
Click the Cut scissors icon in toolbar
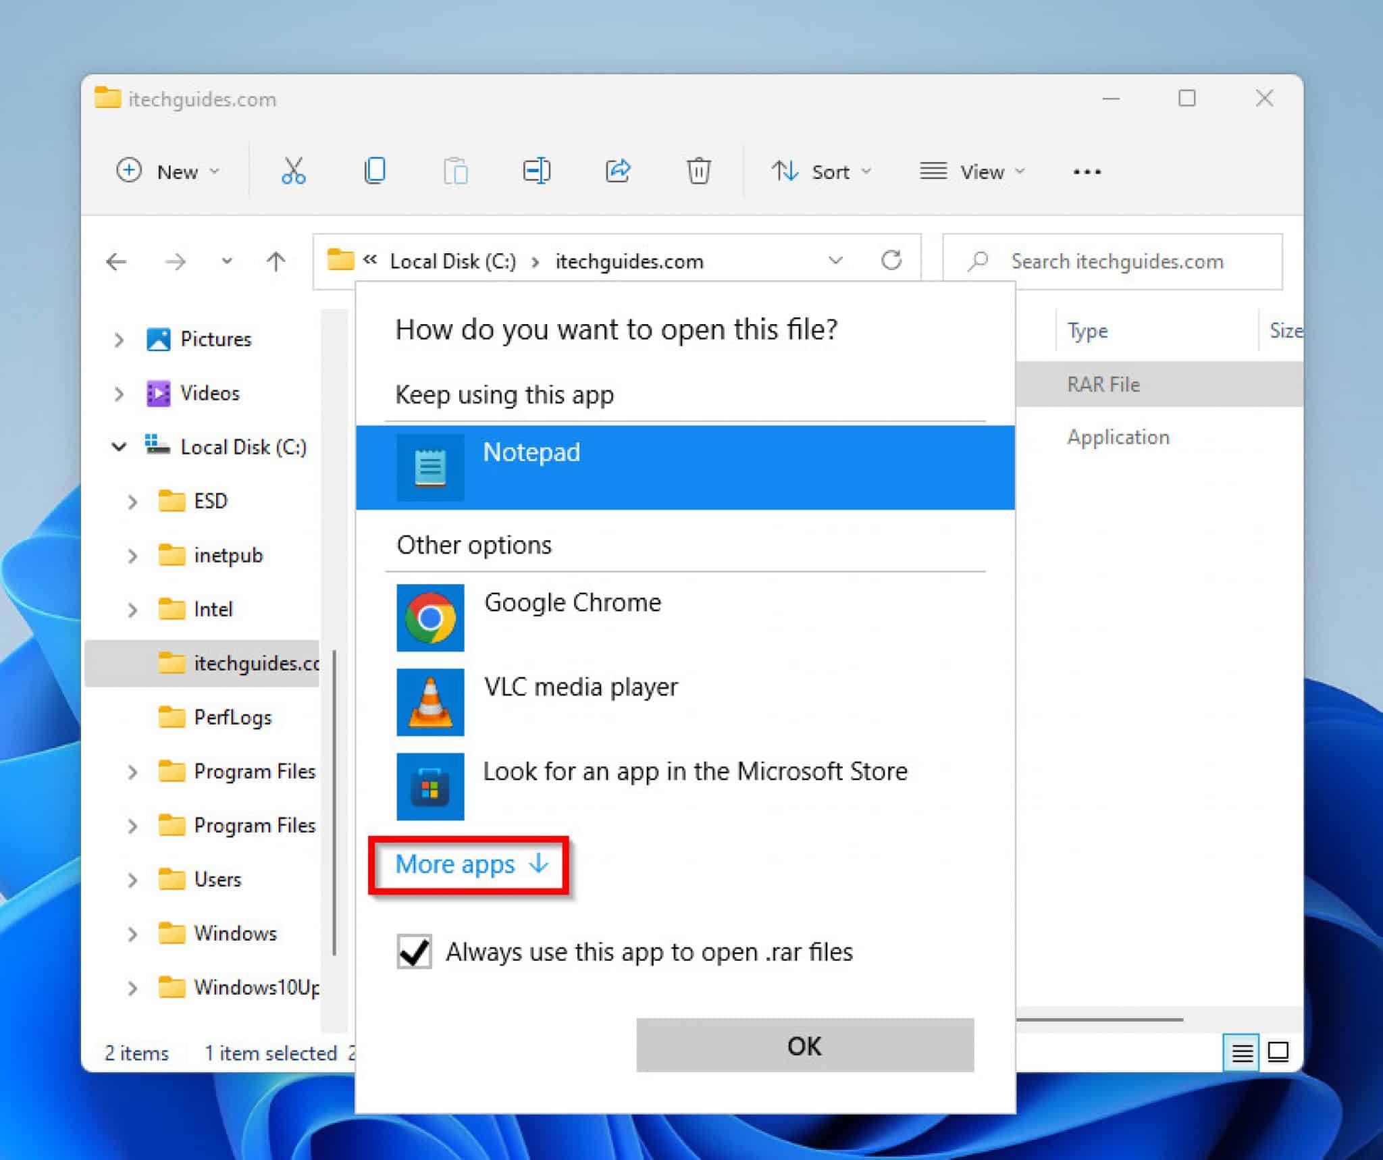293,171
